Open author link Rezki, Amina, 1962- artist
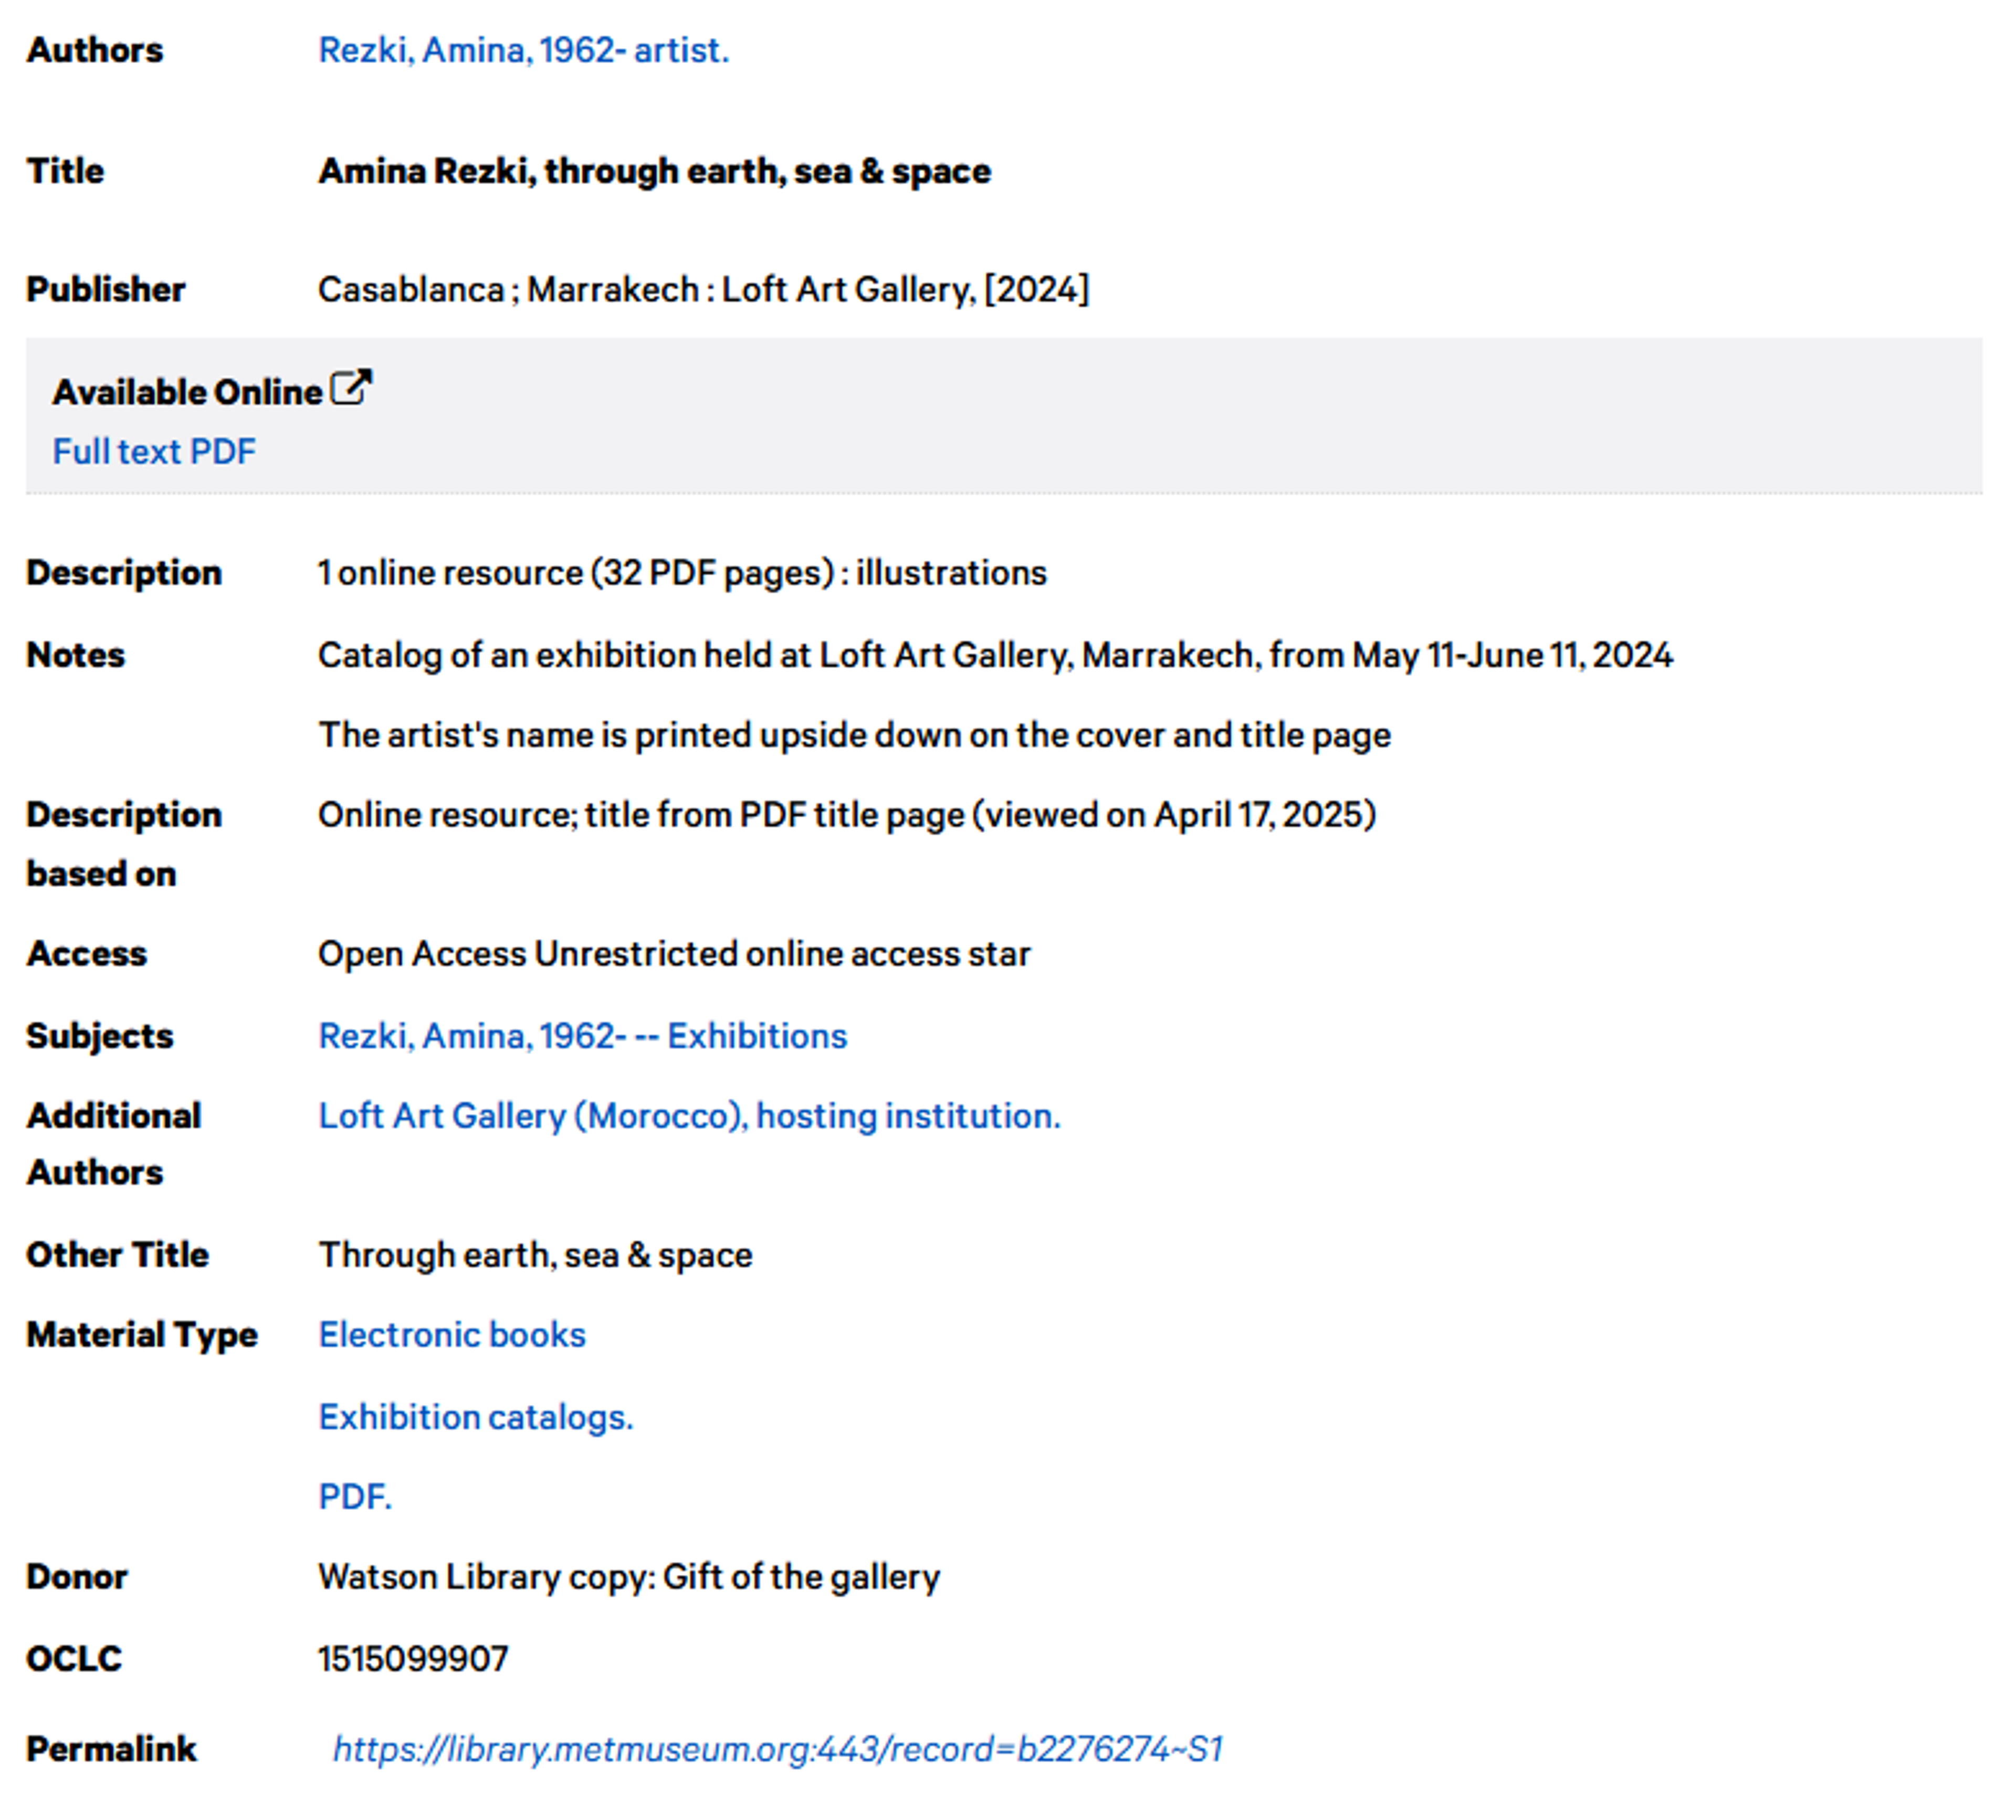The width and height of the screenshot is (2016, 1820). pos(523,49)
